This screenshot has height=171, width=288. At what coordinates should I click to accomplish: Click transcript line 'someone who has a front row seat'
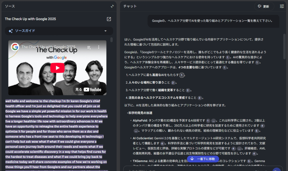pyautogui.click(x=55, y=136)
